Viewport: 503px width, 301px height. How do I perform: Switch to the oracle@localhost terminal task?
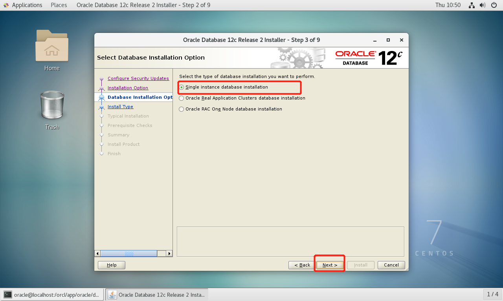(x=52, y=295)
